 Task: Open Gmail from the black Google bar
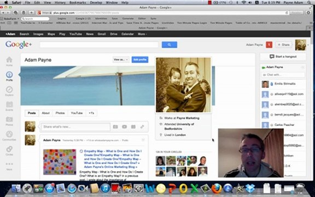102,34
